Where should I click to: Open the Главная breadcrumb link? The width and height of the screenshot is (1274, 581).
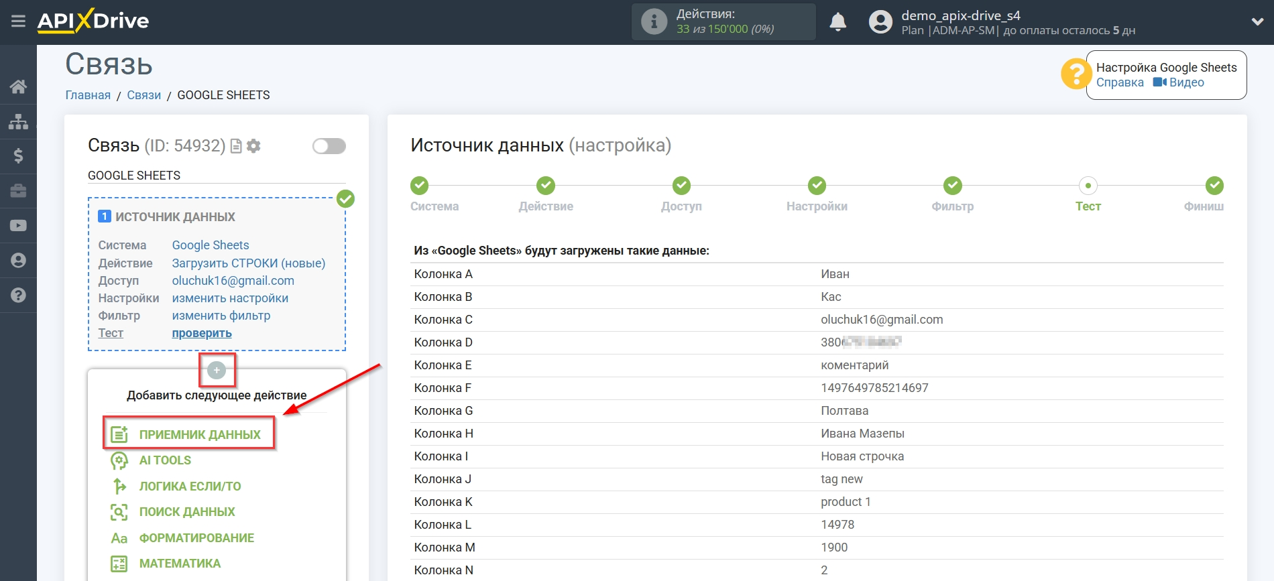pyautogui.click(x=88, y=95)
